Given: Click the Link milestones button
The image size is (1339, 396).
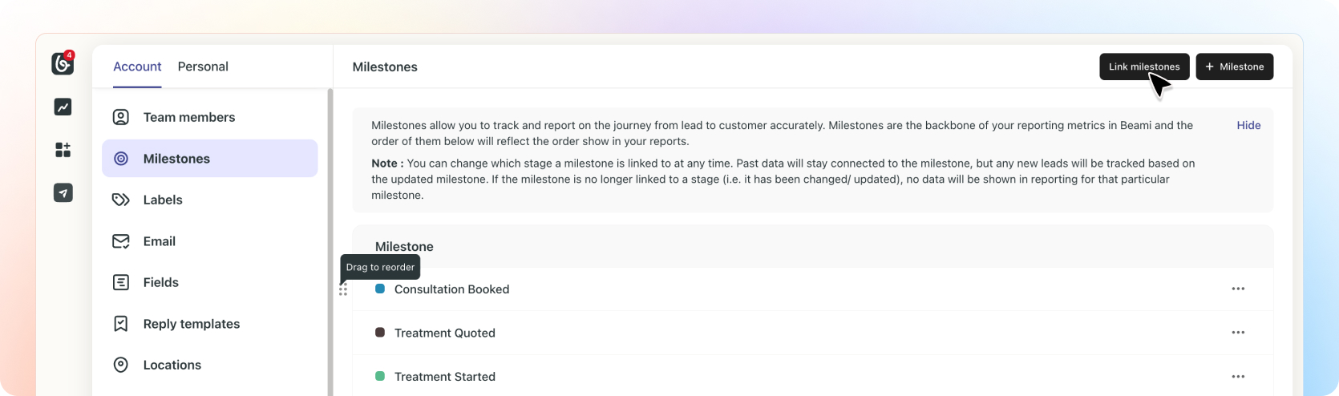Looking at the screenshot, I should [x=1144, y=67].
